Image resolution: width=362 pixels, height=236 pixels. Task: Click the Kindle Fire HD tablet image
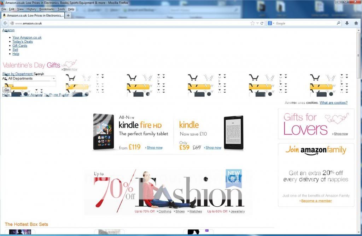[x=104, y=132]
